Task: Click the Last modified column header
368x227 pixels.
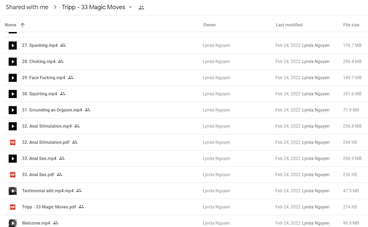Action: tap(289, 25)
